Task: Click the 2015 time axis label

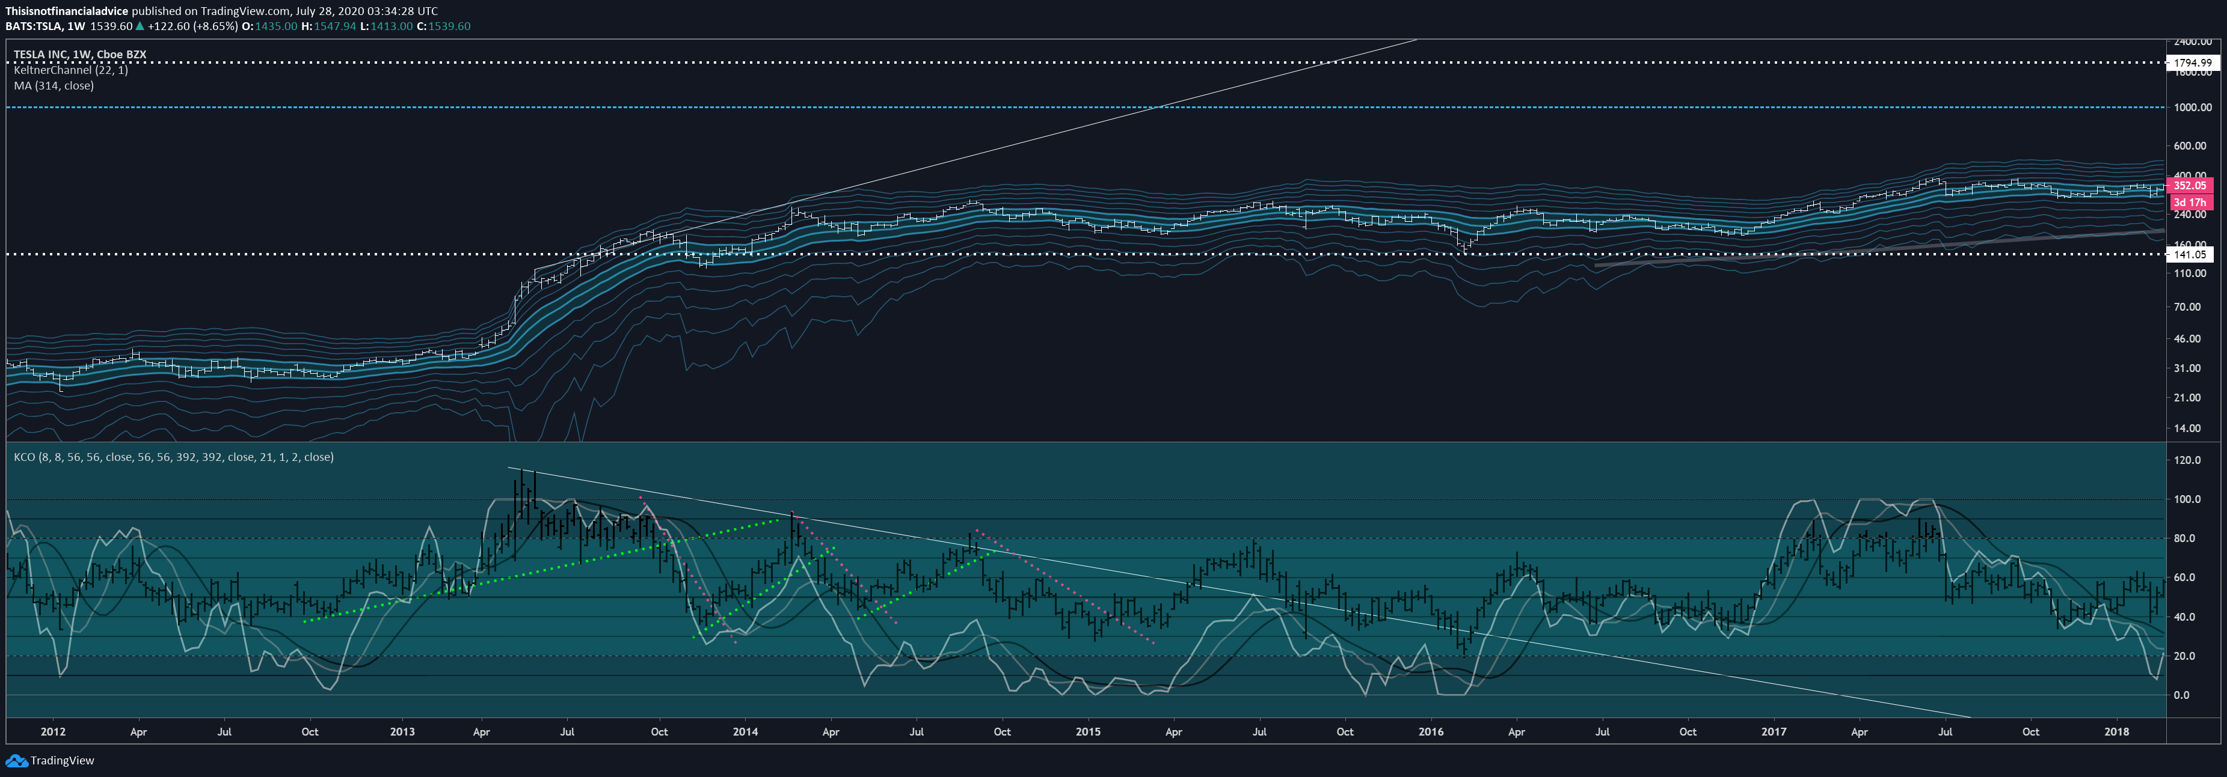Action: pyautogui.click(x=1089, y=731)
